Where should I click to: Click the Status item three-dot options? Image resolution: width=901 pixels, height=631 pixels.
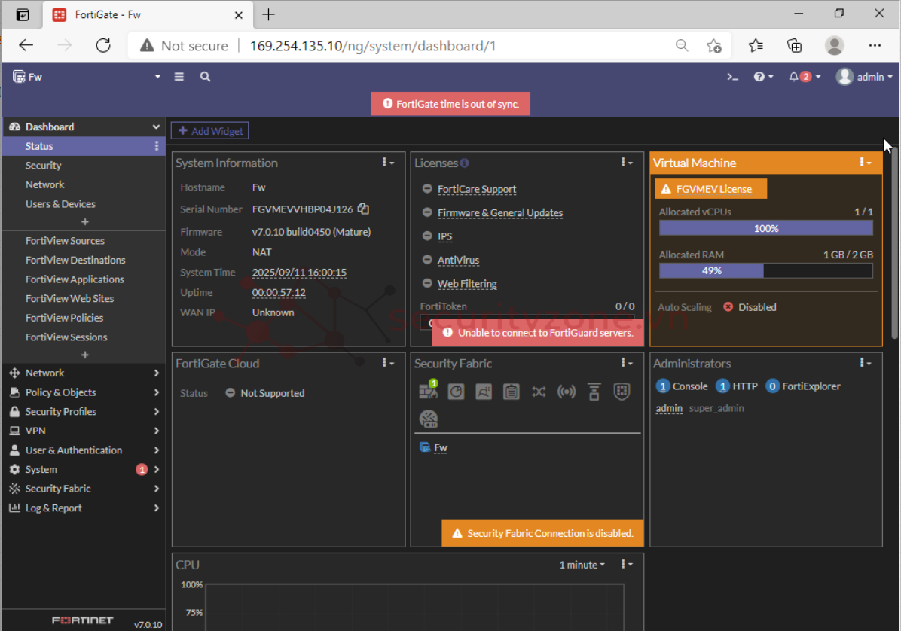pyautogui.click(x=156, y=146)
